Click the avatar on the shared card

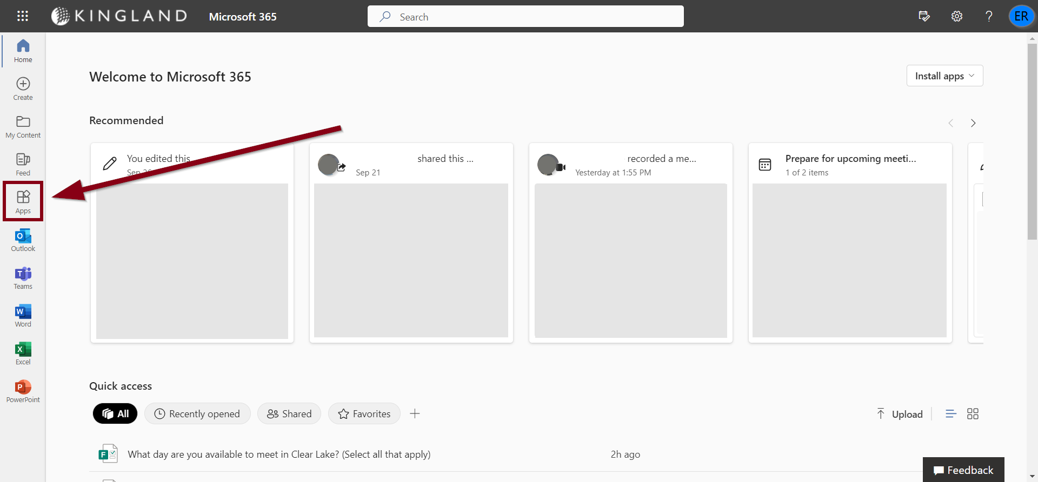pos(329,165)
